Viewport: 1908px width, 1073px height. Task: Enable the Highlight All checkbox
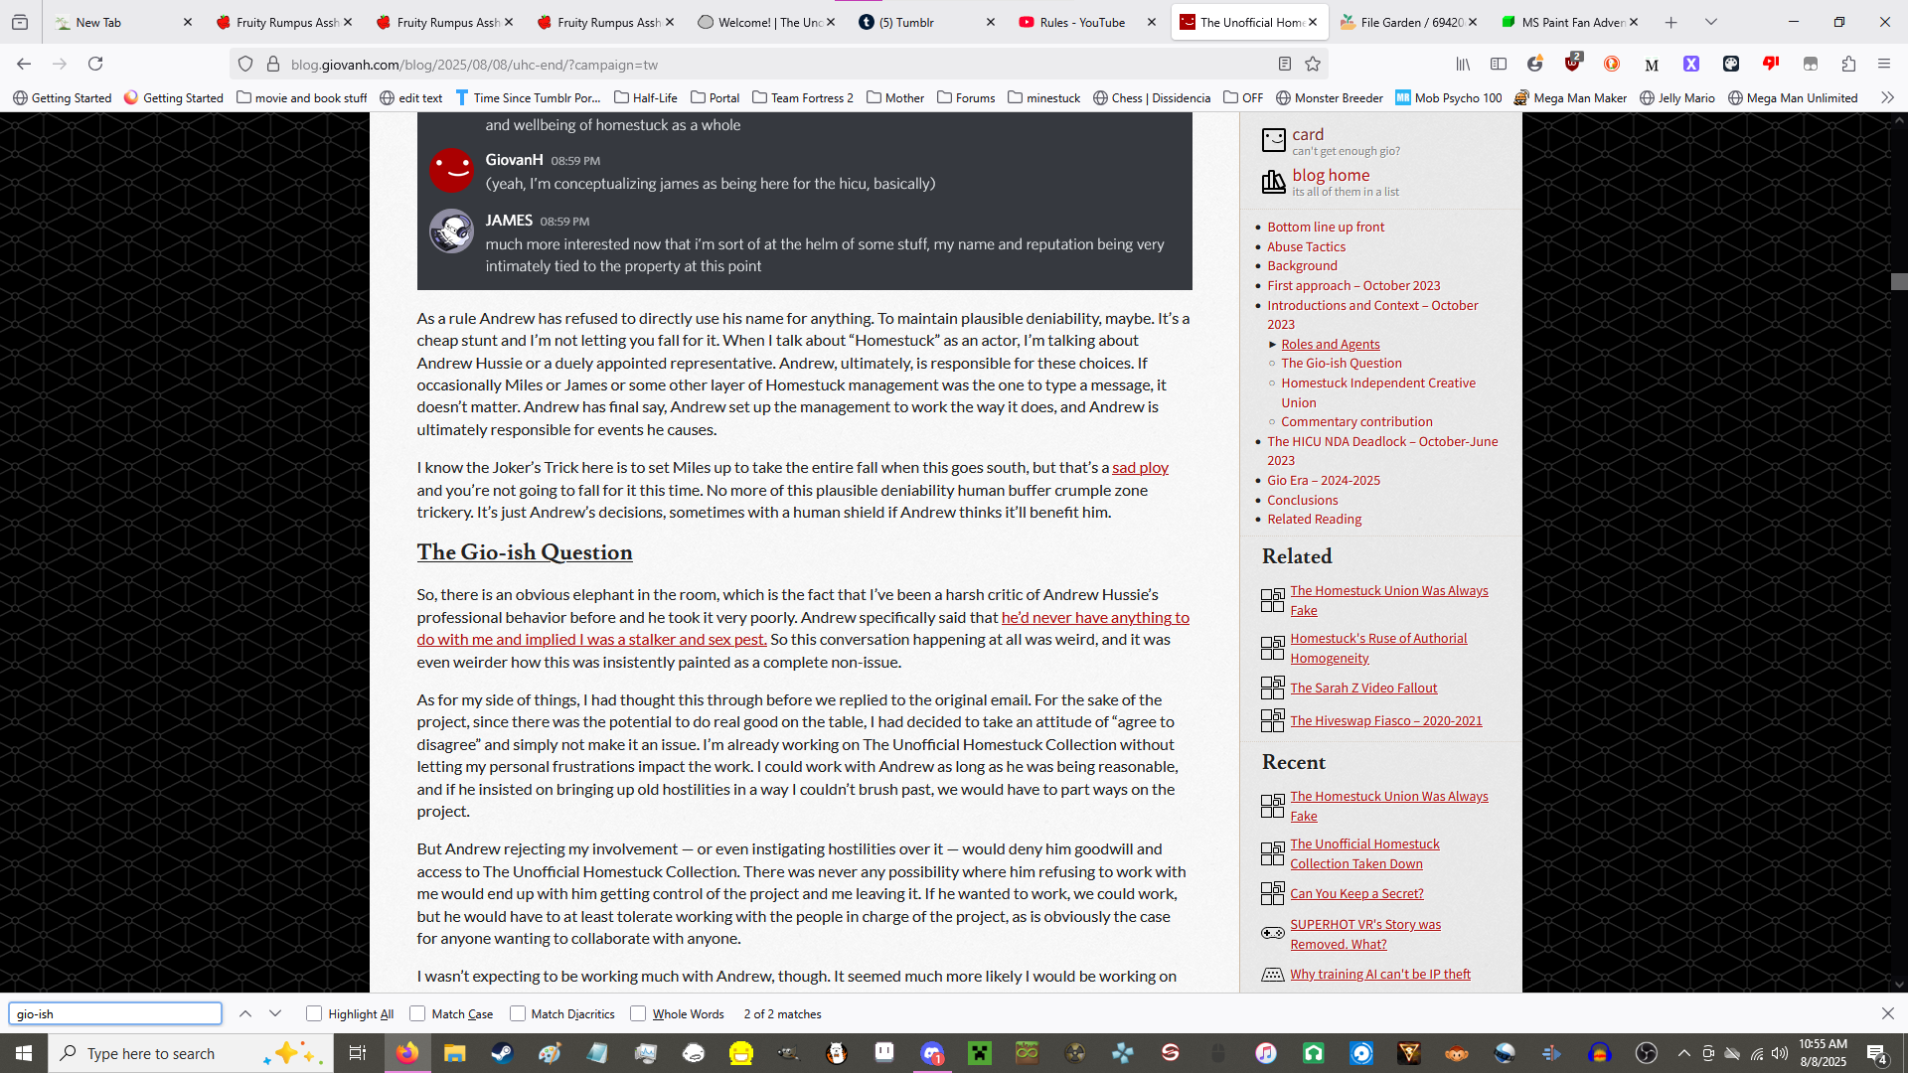click(x=314, y=1013)
